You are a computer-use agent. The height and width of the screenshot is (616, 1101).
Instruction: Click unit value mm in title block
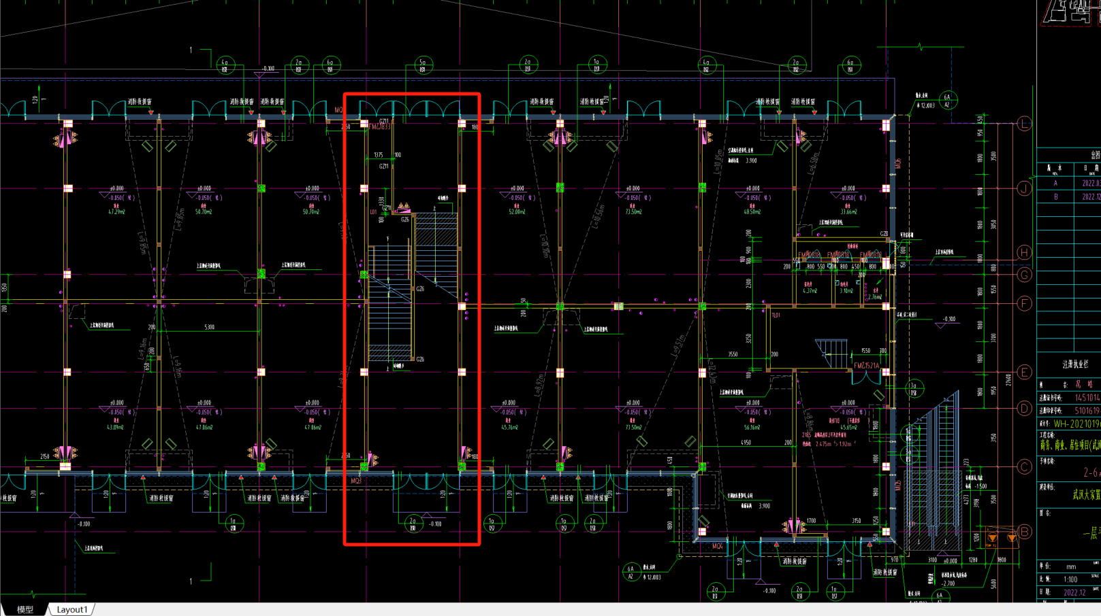point(1071,566)
